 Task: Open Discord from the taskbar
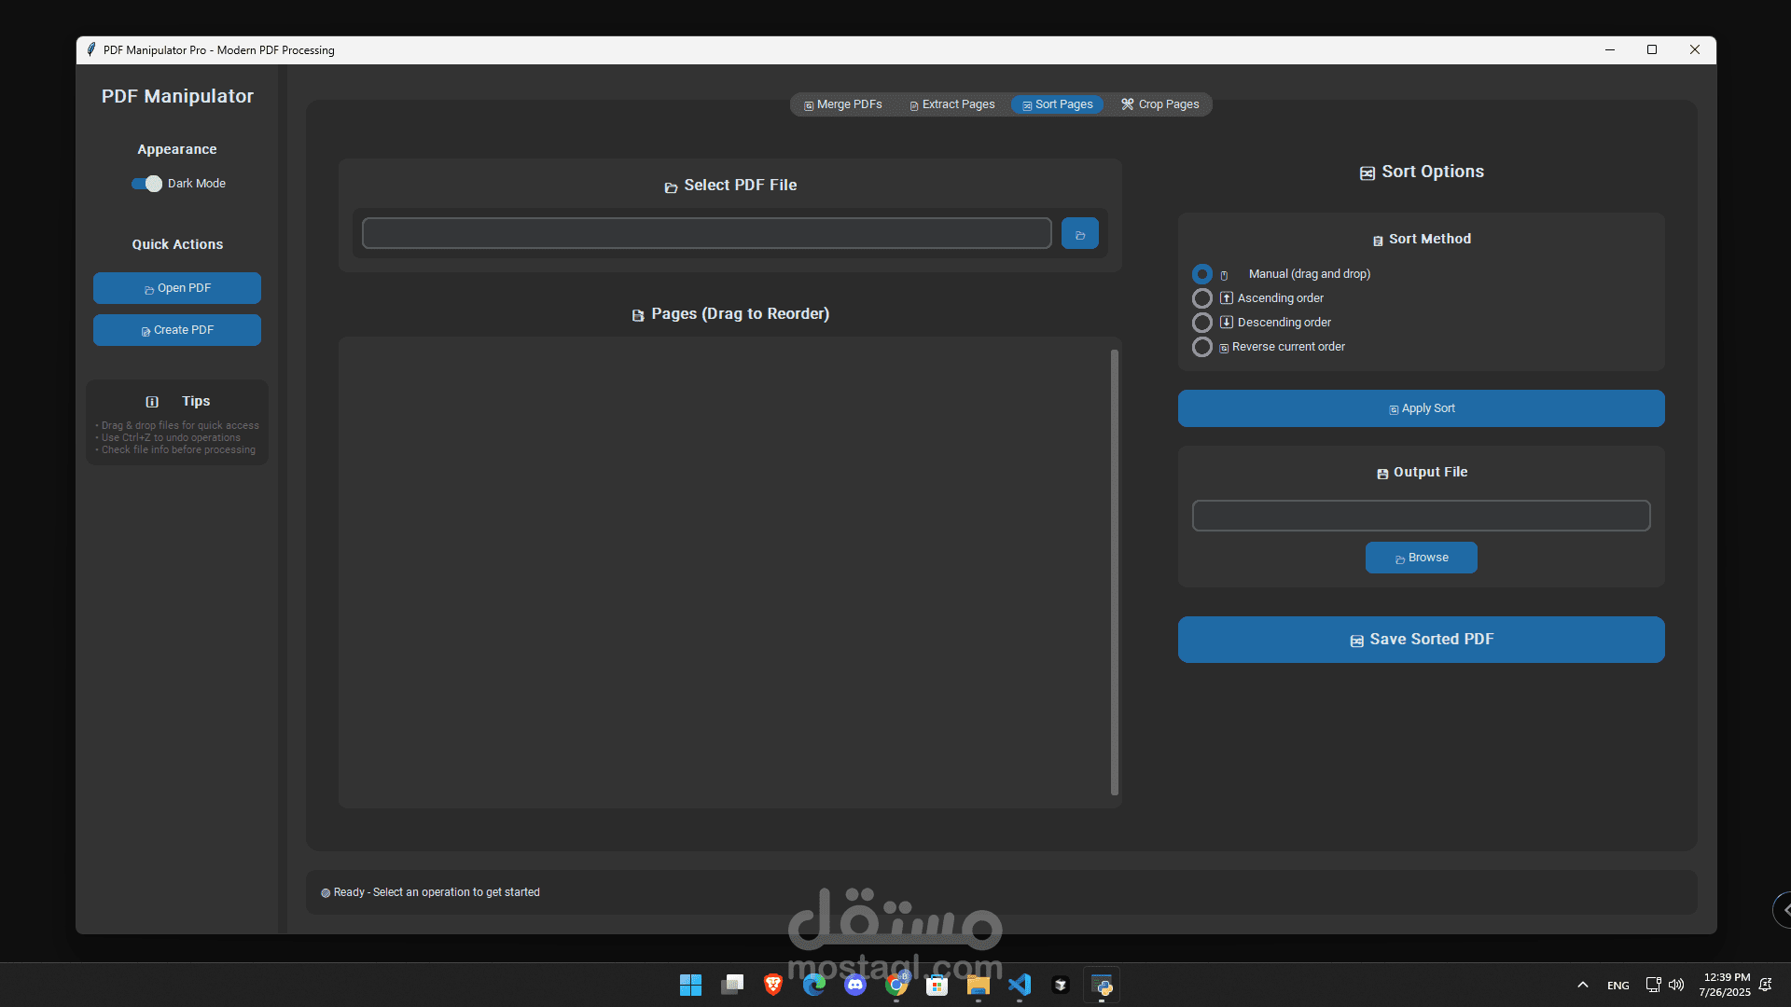(x=854, y=985)
